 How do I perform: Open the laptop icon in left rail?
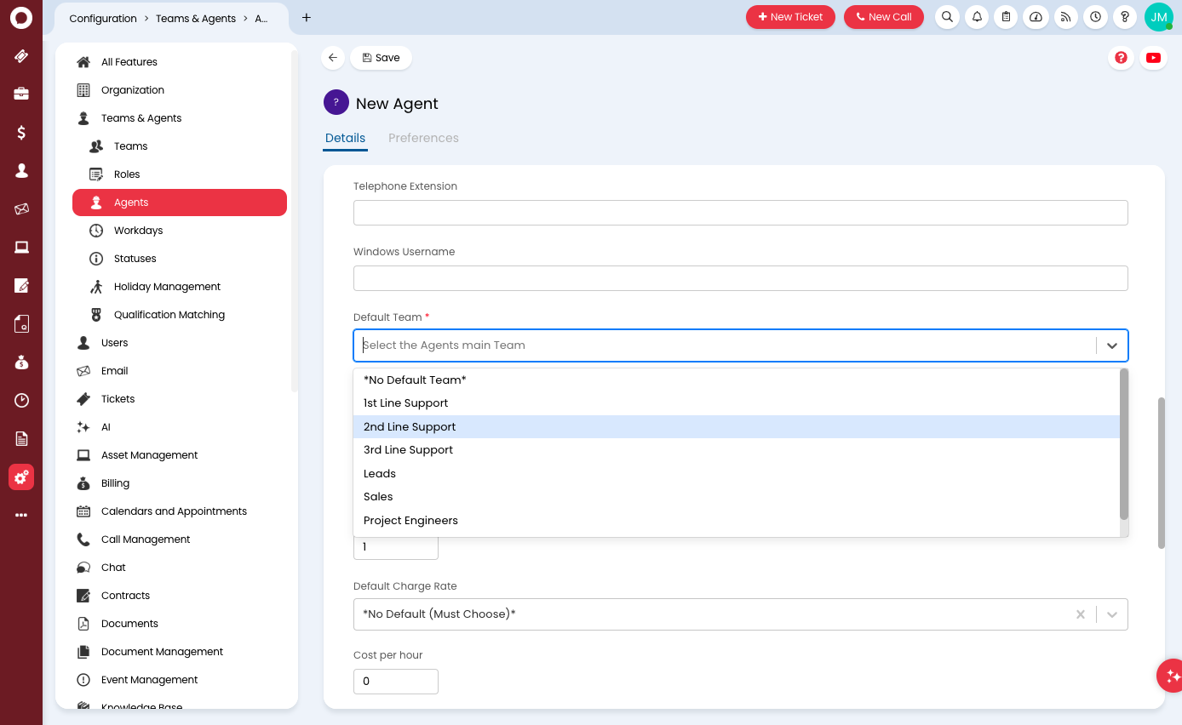pos(21,247)
